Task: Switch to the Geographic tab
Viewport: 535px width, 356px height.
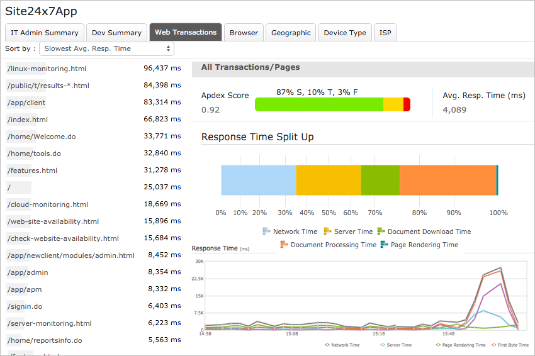Action: 291,33
